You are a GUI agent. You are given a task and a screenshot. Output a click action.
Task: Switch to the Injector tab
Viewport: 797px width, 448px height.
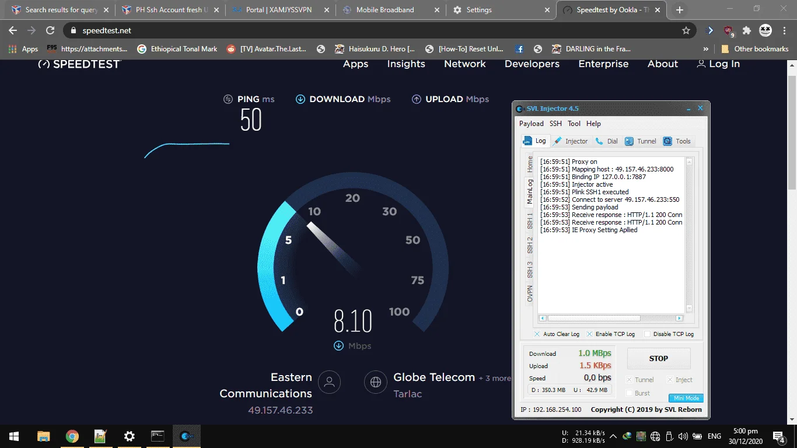tap(571, 141)
